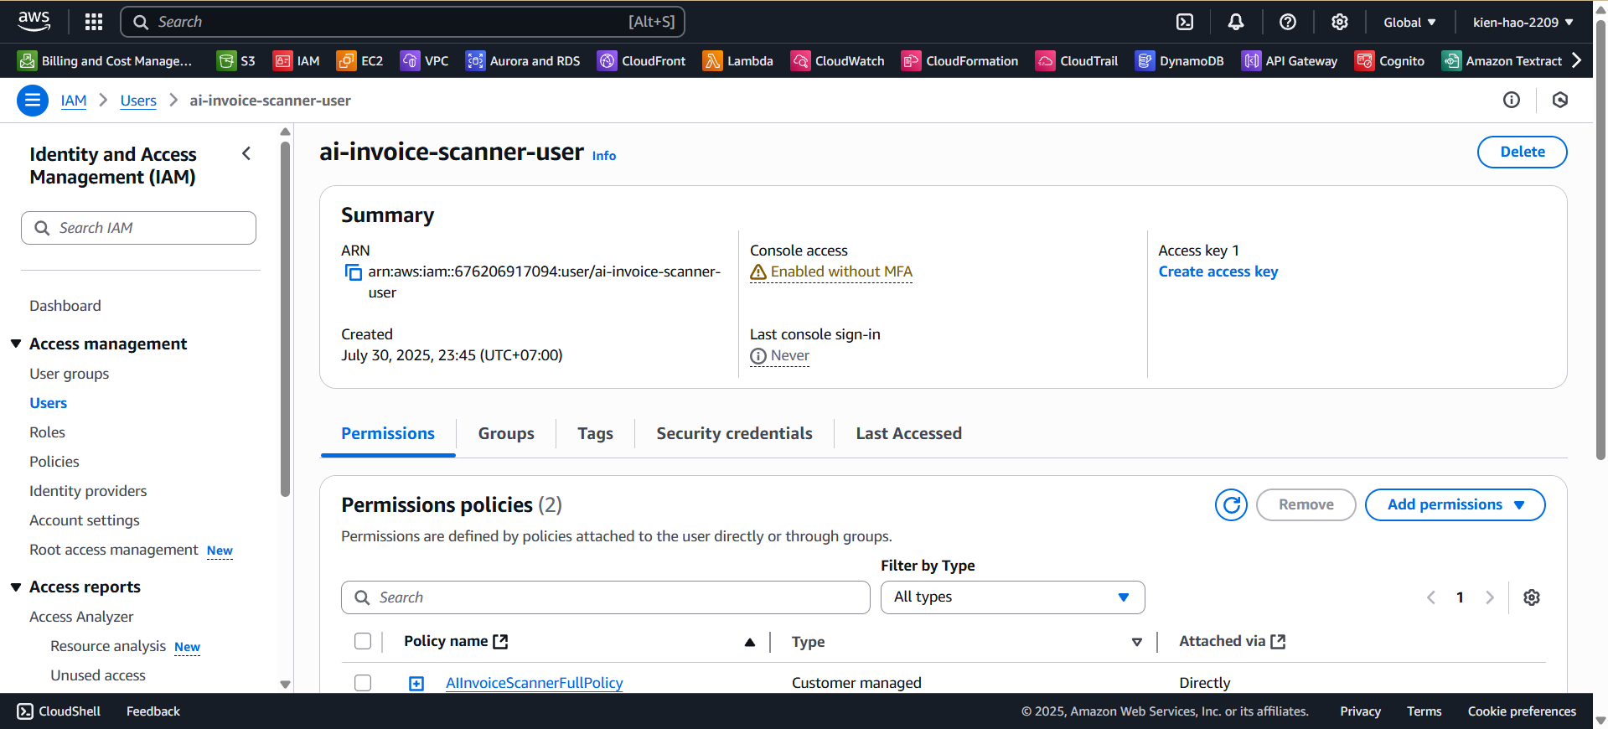The height and width of the screenshot is (729, 1608).
Task: Switch to the Groups tab
Action: coord(506,434)
